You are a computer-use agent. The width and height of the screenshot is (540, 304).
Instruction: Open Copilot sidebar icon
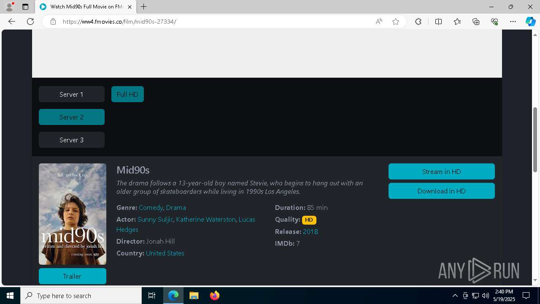(x=530, y=22)
